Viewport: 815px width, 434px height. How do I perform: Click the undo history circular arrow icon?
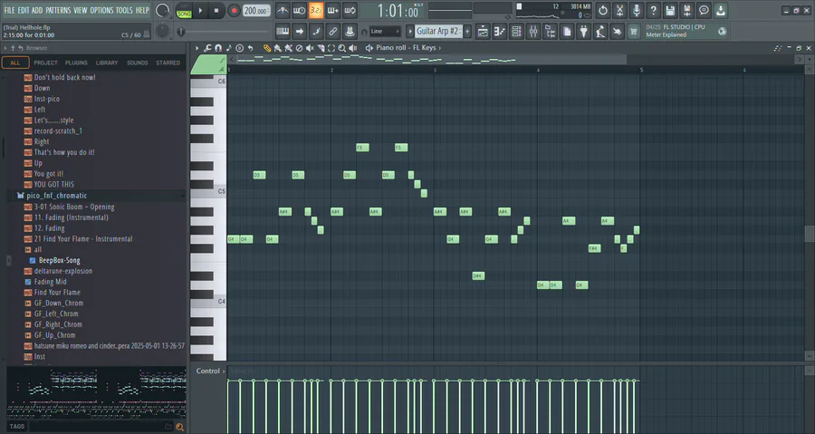pos(602,10)
